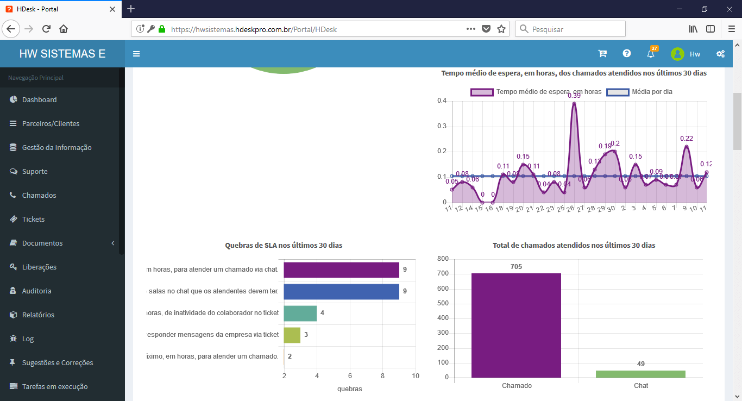Click the purple Chamado bar showing 705
Viewport: 742px width, 401px height.
point(516,325)
